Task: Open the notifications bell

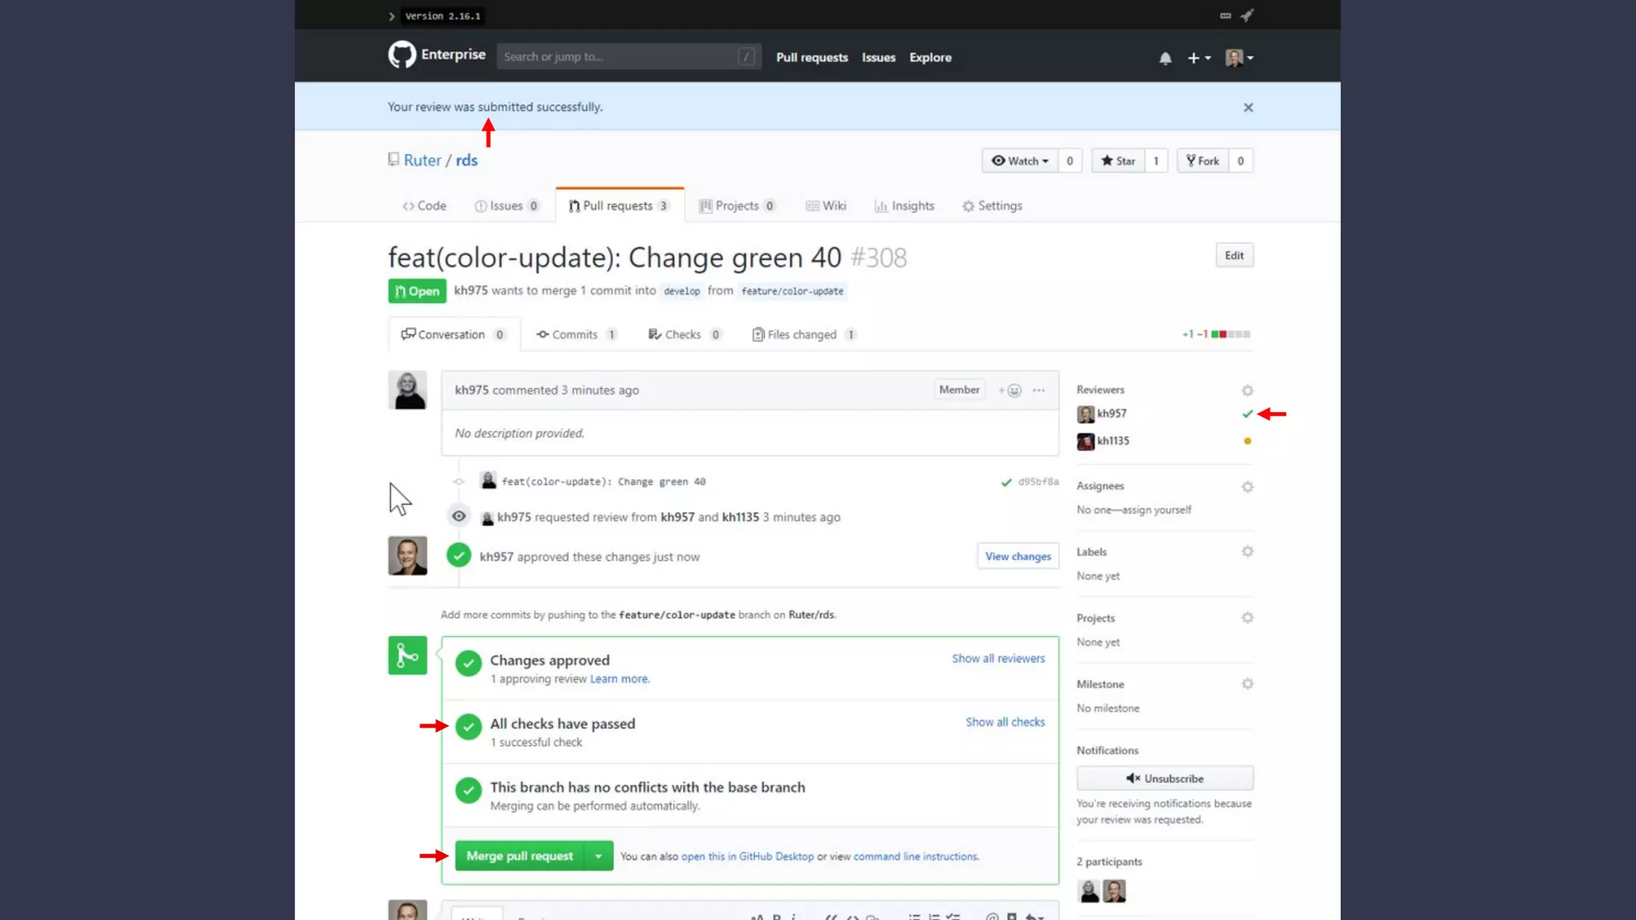Action: tap(1165, 58)
